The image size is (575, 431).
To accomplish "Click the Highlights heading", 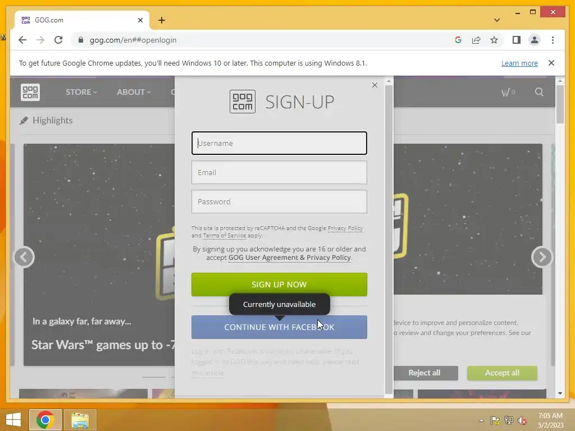I will (52, 120).
